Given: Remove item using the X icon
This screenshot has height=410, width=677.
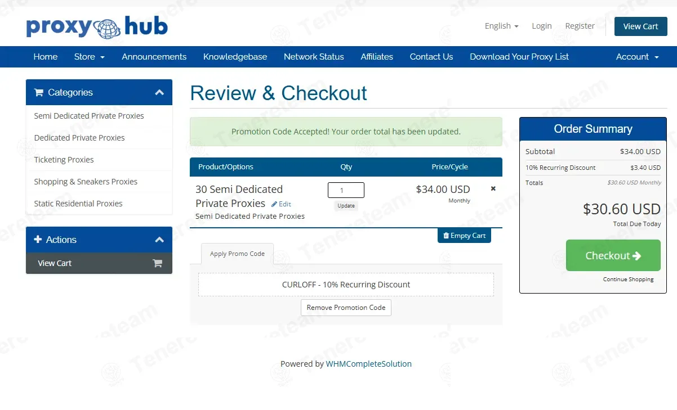Looking at the screenshot, I should point(493,188).
